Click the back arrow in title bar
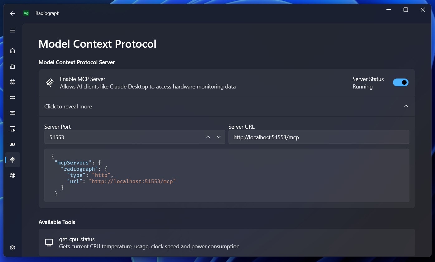435x262 pixels. pos(12,13)
